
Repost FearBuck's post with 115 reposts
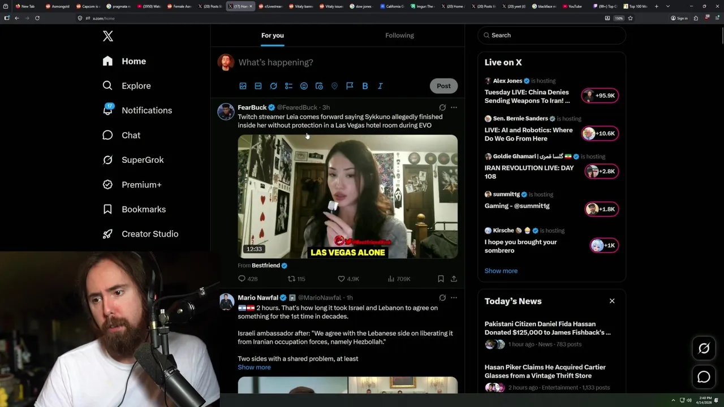pyautogui.click(x=296, y=279)
